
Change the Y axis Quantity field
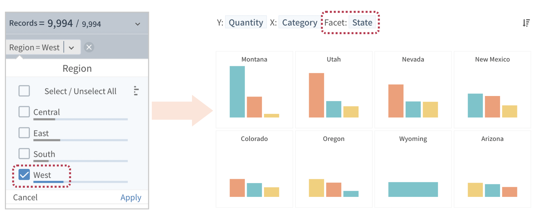pyautogui.click(x=246, y=22)
